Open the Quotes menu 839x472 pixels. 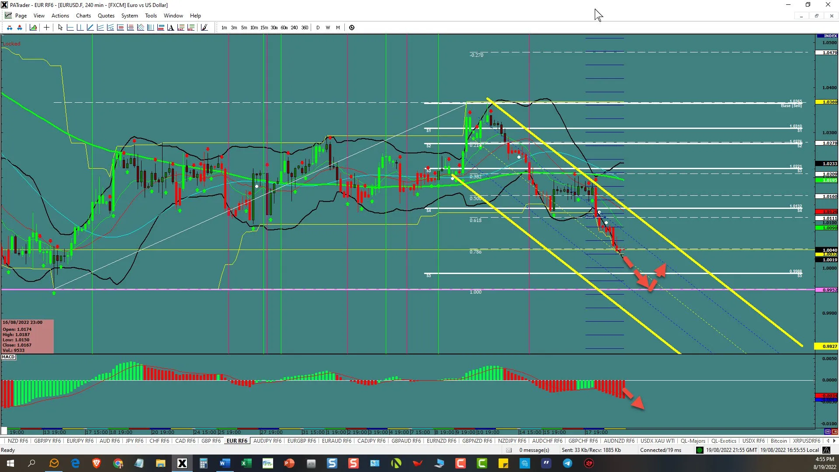[x=106, y=16]
